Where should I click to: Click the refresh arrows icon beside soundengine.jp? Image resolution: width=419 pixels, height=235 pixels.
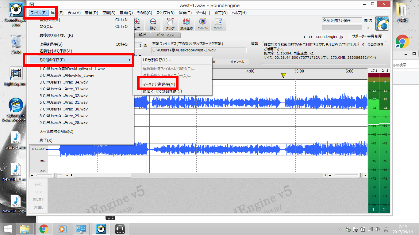310,36
